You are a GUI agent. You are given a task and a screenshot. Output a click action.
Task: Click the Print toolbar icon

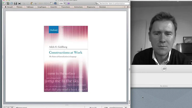click(19, 3)
